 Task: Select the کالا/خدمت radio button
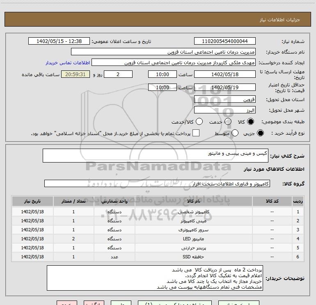point(199,122)
